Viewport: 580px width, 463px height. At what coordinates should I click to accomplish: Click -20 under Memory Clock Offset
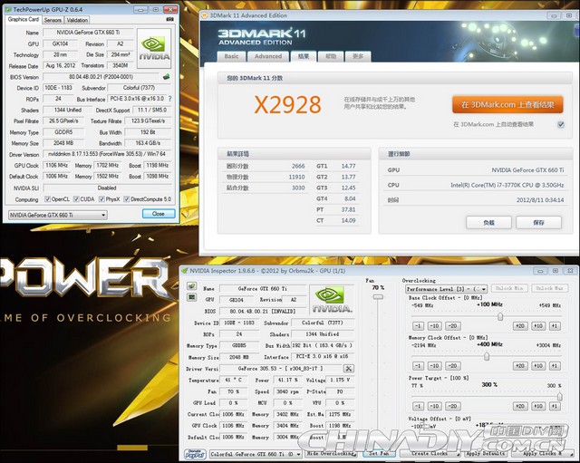[x=452, y=366]
